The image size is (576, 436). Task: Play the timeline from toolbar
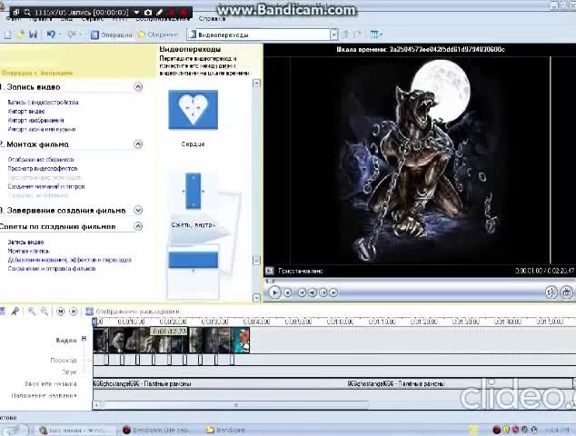(x=73, y=312)
